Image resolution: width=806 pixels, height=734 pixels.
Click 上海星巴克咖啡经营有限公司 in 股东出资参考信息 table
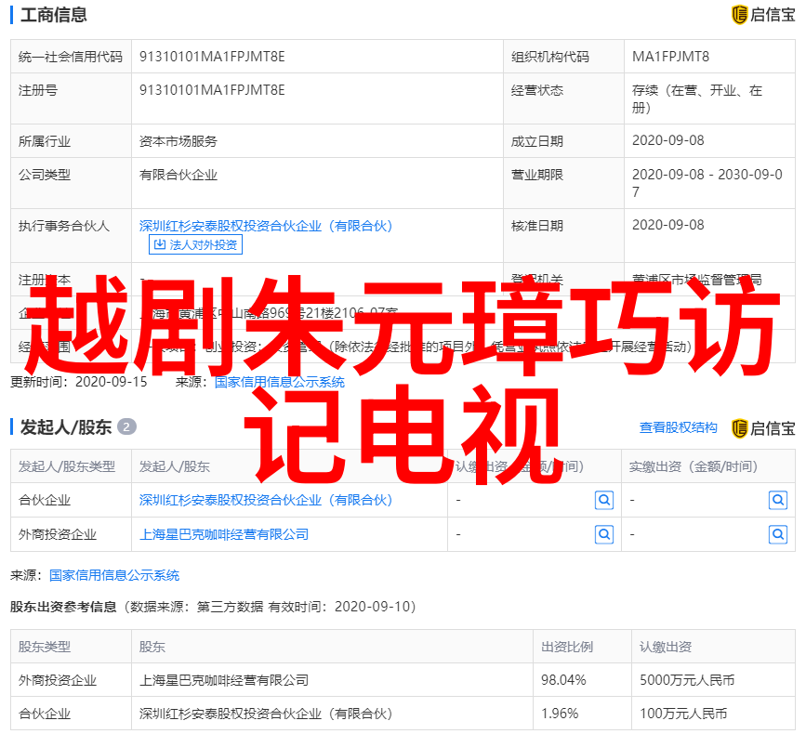click(224, 680)
